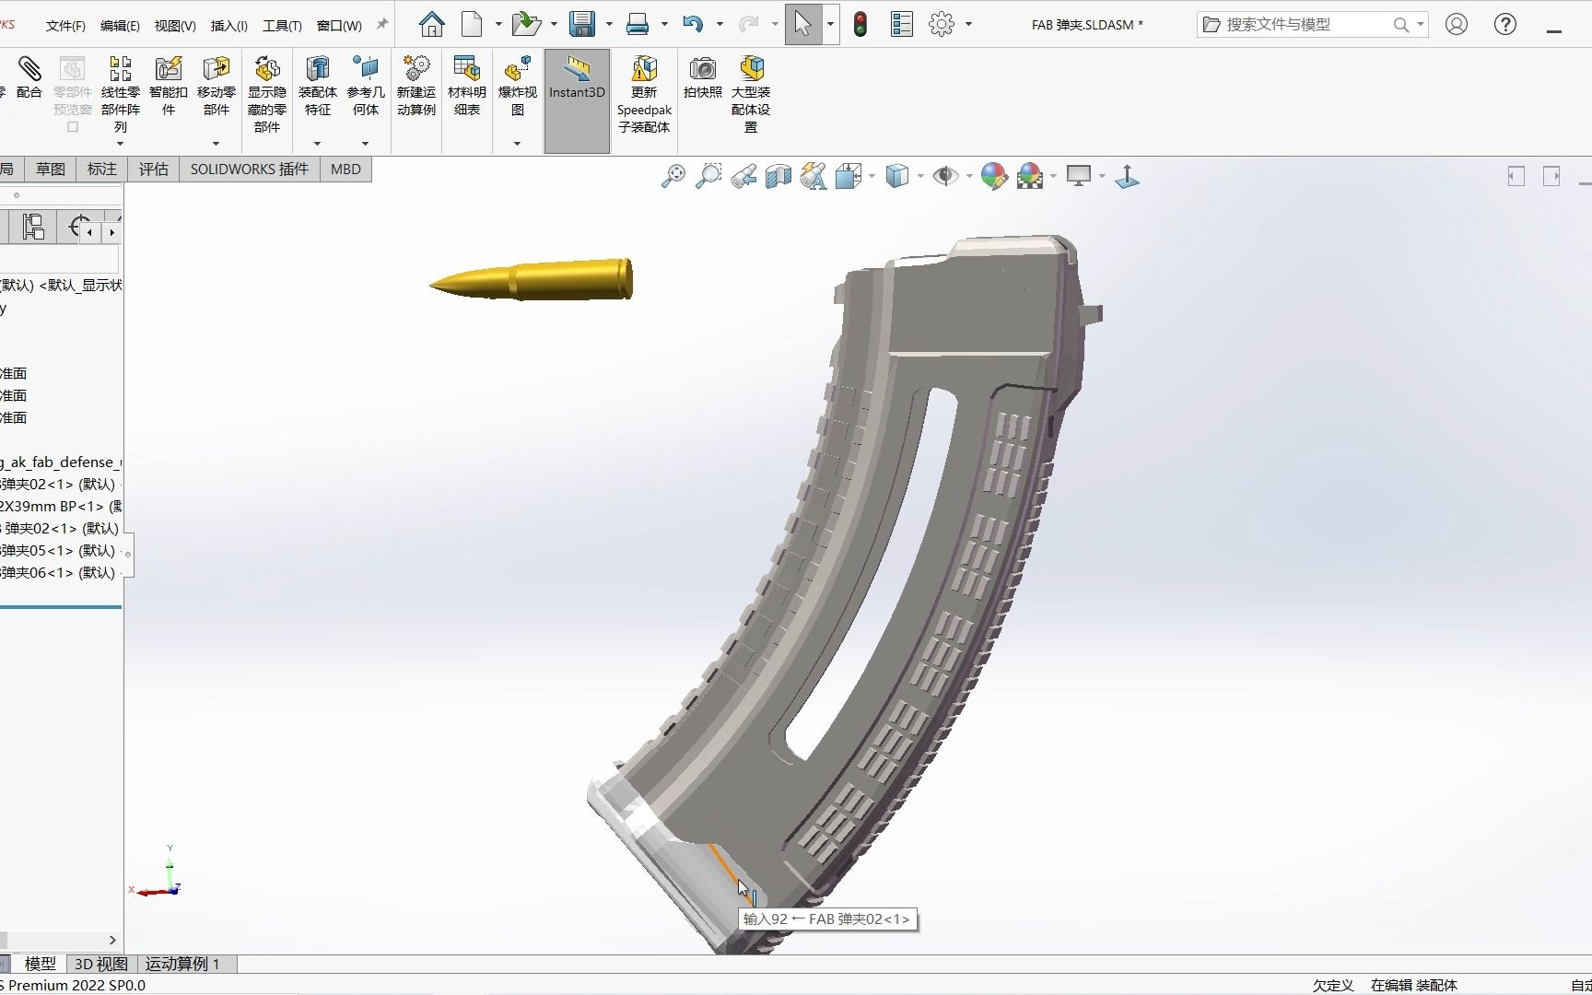The height and width of the screenshot is (995, 1592).
Task: Open the user login account icon
Action: pyautogui.click(x=1457, y=25)
